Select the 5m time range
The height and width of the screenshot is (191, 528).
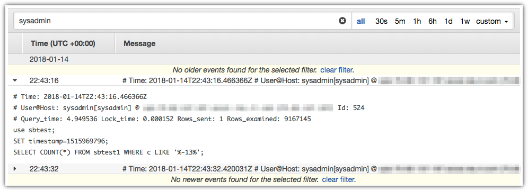(x=400, y=21)
